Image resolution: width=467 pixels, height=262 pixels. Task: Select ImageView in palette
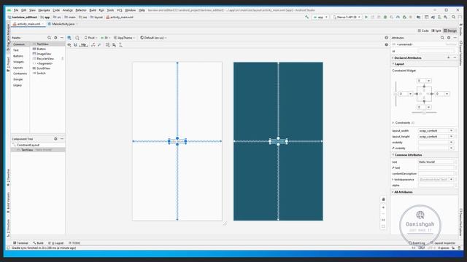tap(44, 54)
